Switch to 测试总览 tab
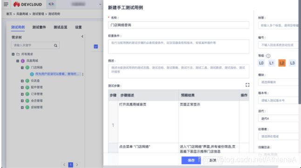301x168 pixels. (60, 27)
